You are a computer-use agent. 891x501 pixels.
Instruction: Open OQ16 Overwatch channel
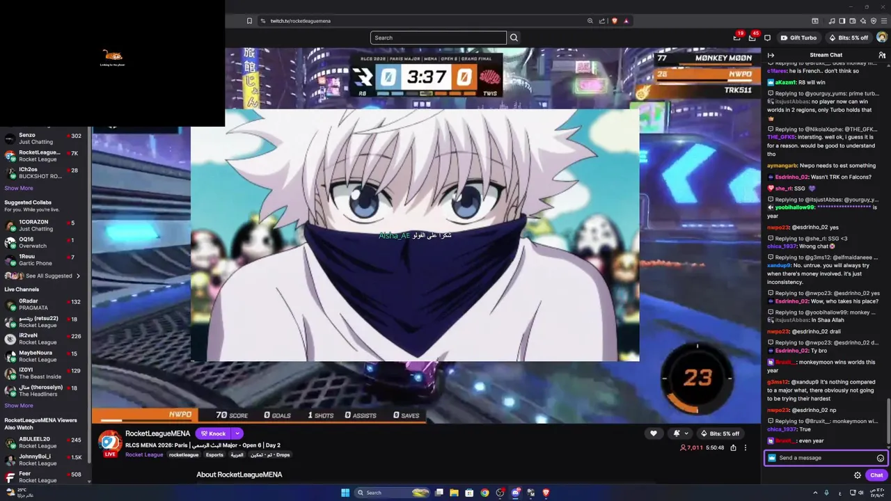pos(45,242)
